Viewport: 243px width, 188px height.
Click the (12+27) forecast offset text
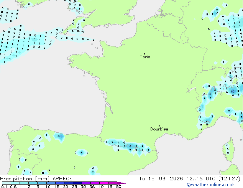click(229, 179)
